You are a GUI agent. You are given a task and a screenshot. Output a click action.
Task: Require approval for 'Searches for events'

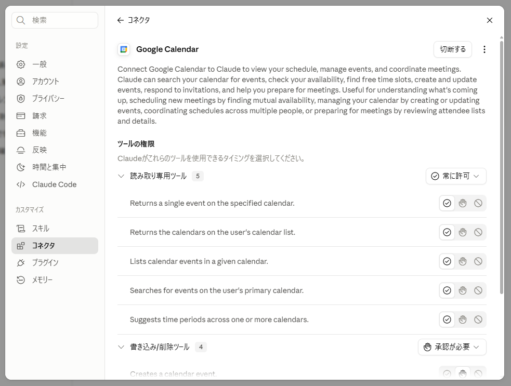(463, 290)
